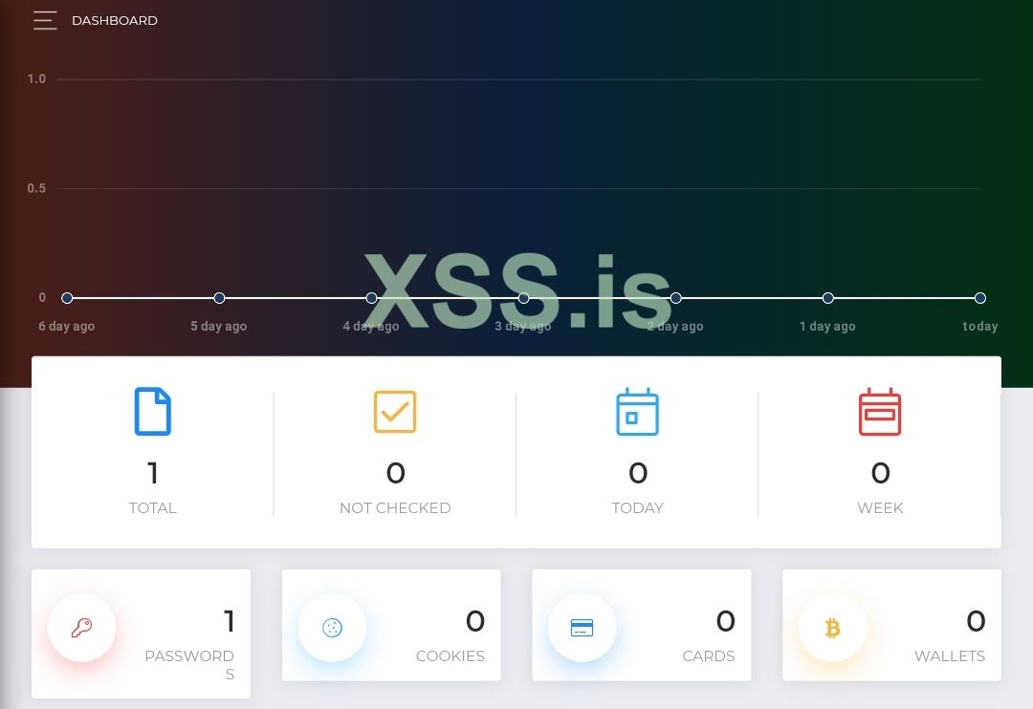This screenshot has height=709, width=1033.
Task: Select the chart point for 6 day ago
Action: (x=67, y=298)
